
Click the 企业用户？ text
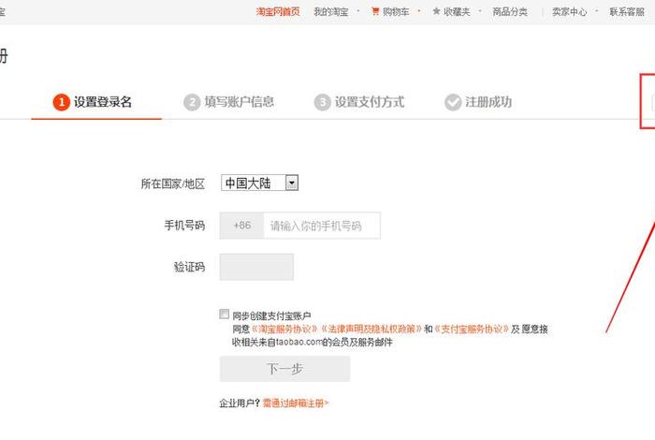pos(240,403)
